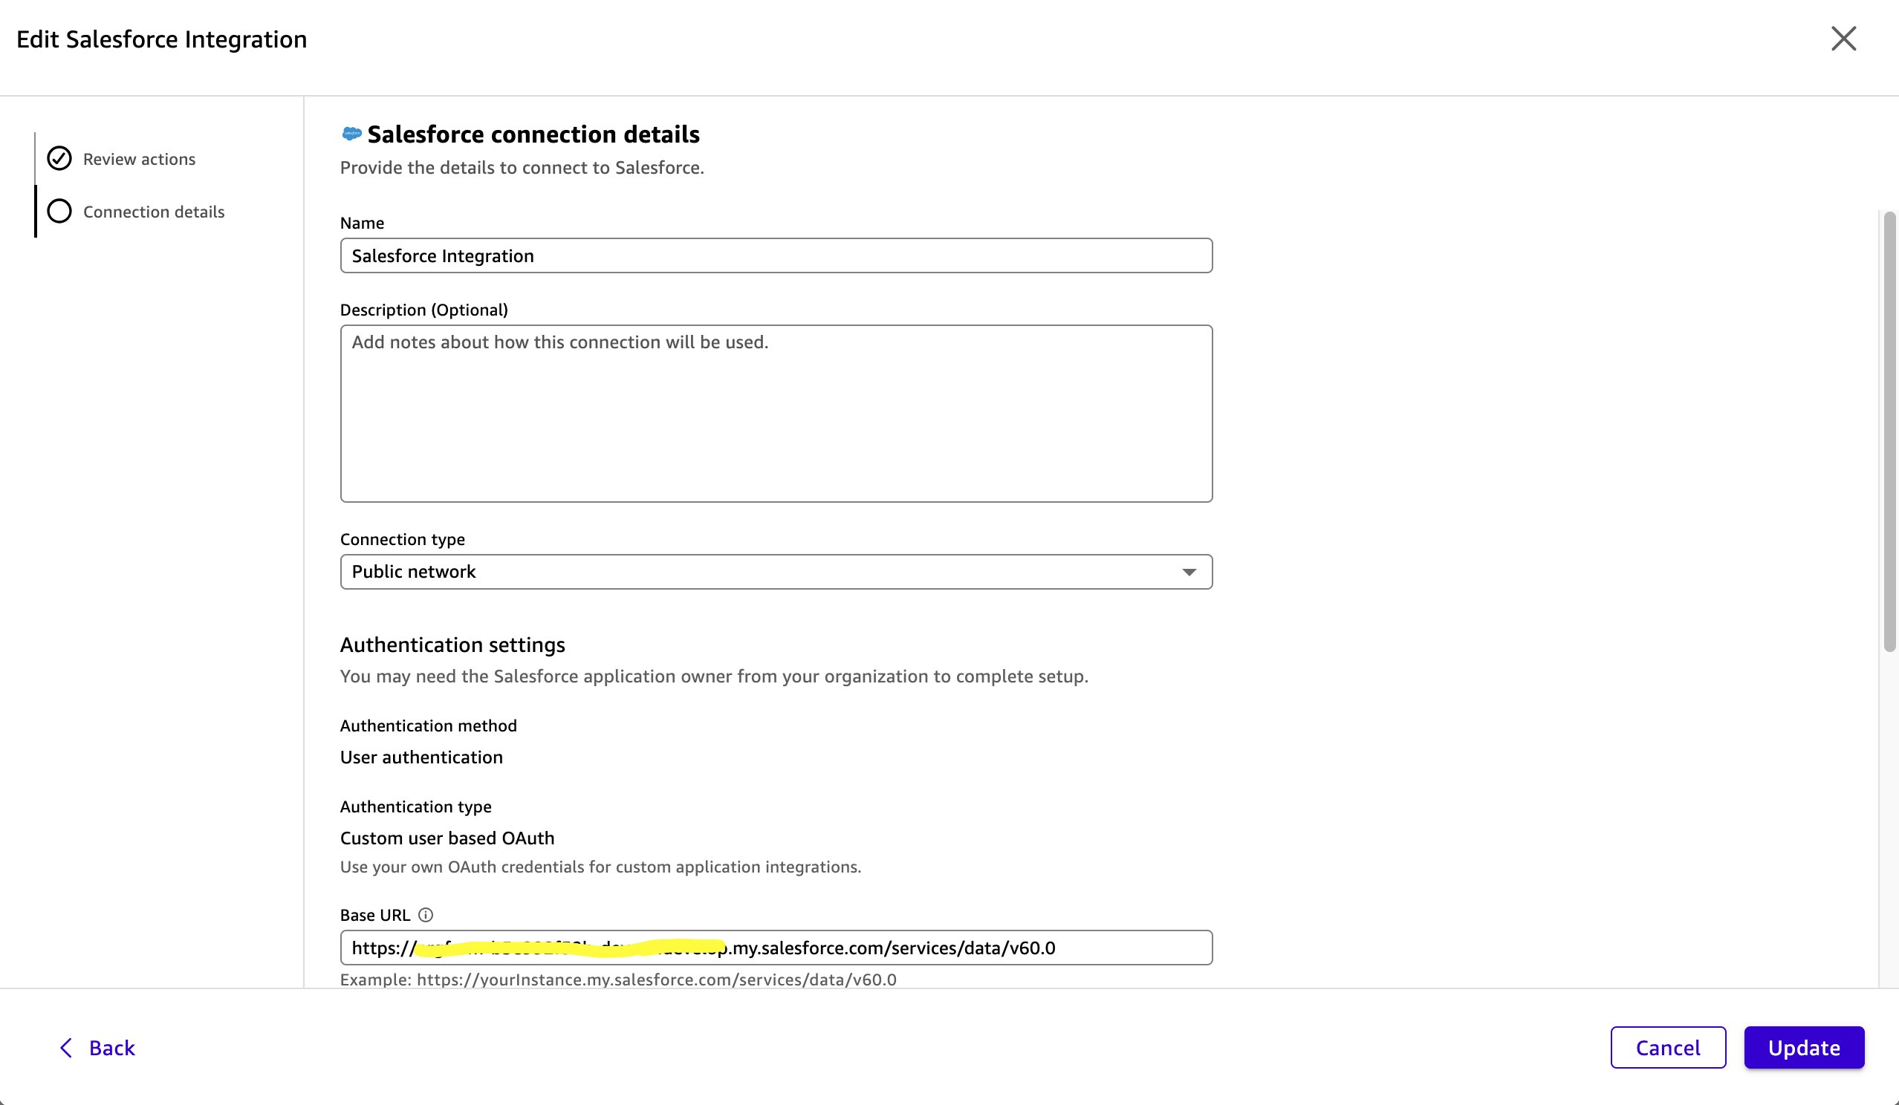Viewport: 1899px width, 1105px height.
Task: Click the Salesforce cloud icon
Action: tap(351, 134)
